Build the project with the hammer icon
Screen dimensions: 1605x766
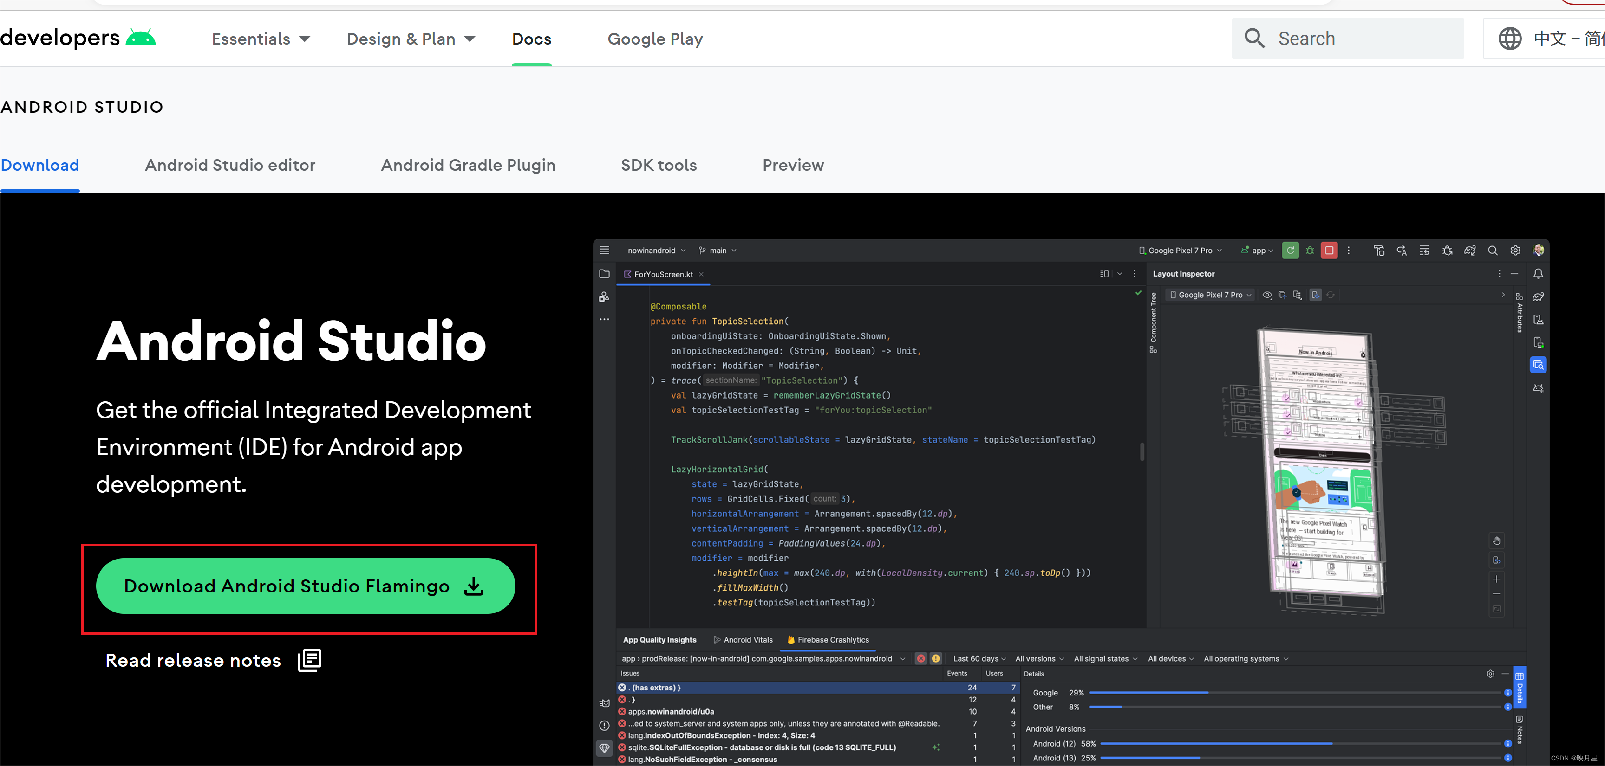1379,250
